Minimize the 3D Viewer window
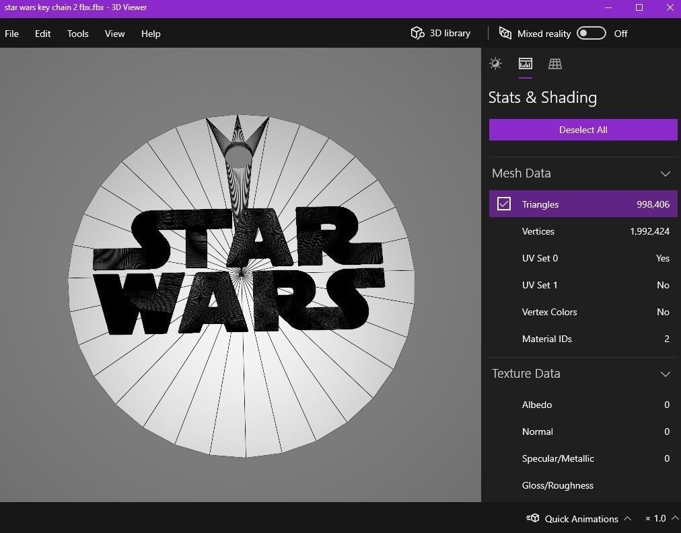Image resolution: width=681 pixels, height=533 pixels. [608, 7]
